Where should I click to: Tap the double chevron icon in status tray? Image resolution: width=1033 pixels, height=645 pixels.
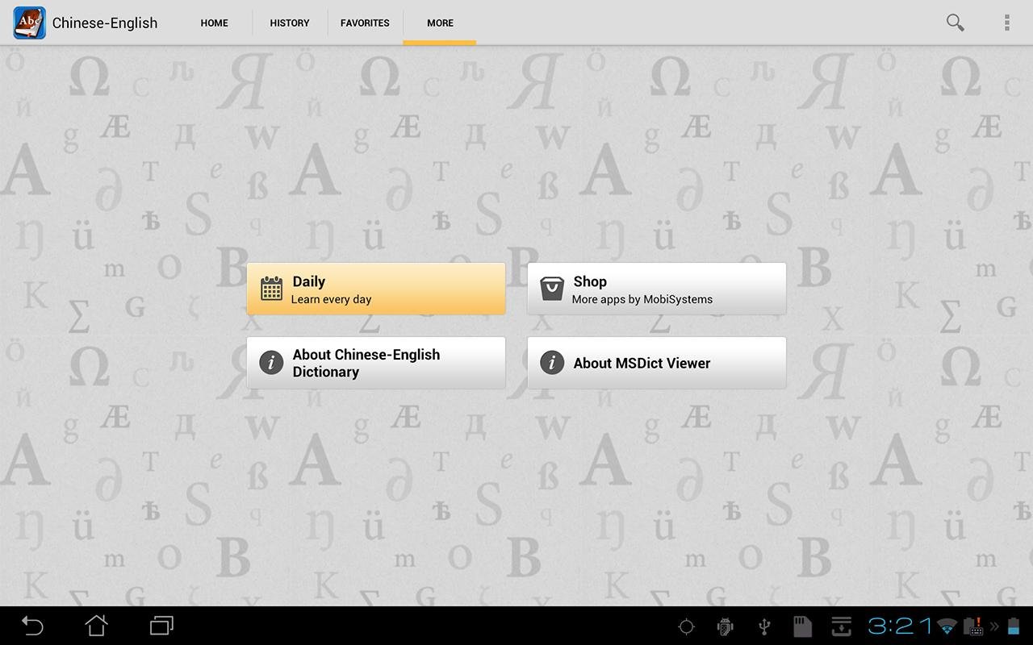pos(994,626)
